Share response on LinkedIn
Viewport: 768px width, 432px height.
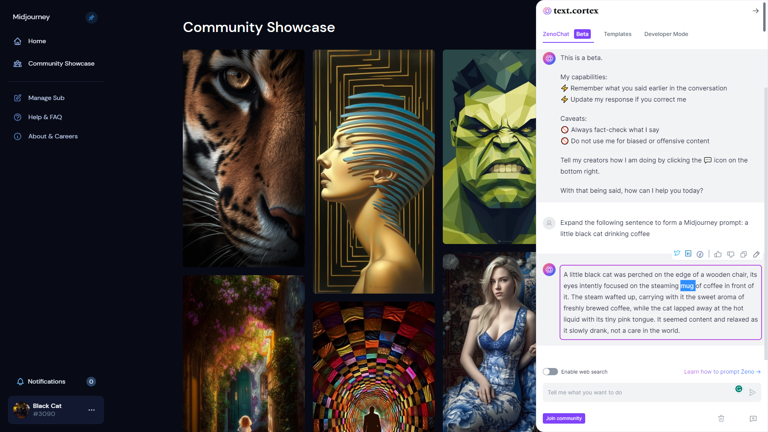click(688, 254)
